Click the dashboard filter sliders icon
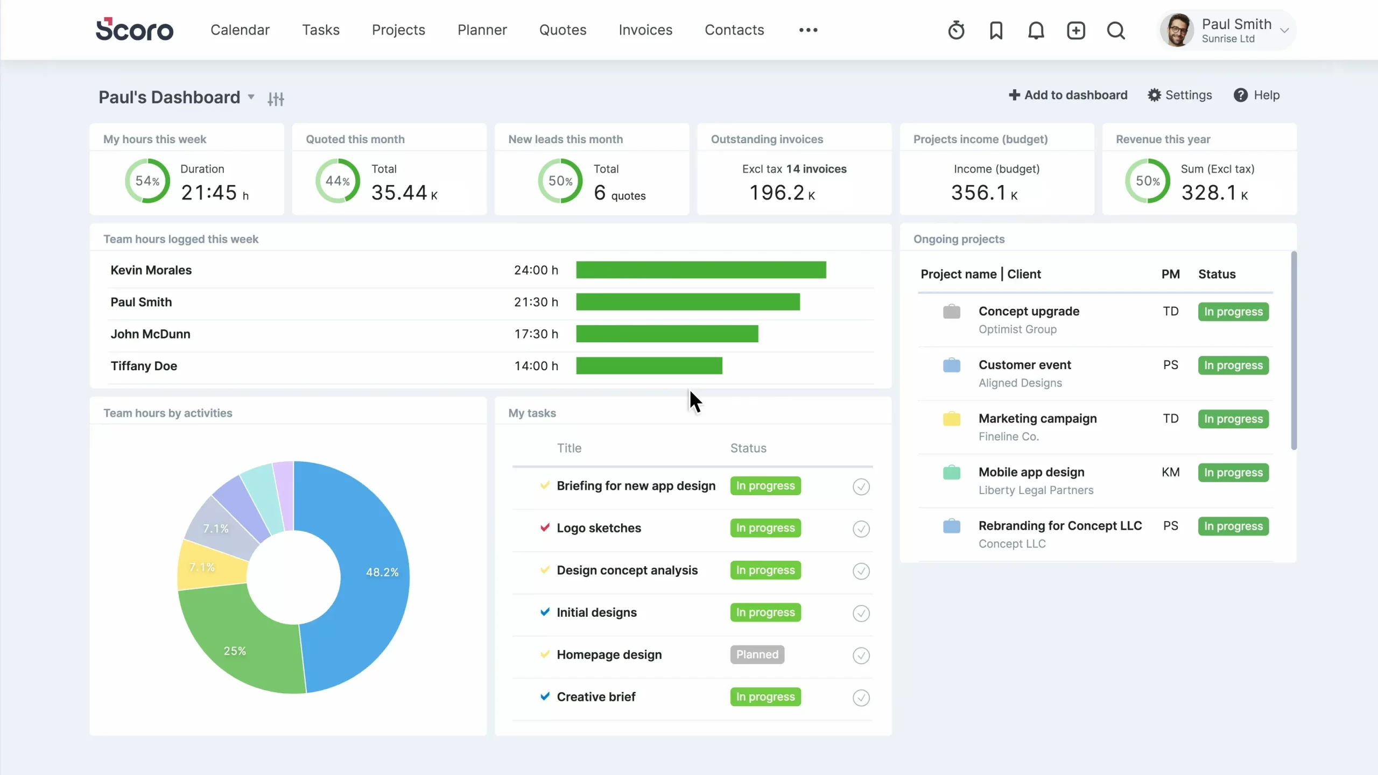Screen dimensions: 1378x775 click(x=276, y=98)
